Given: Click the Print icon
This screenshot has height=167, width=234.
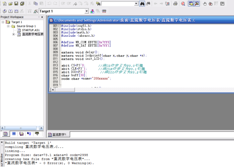Looking at the screenshot, I should tap(175, 4).
